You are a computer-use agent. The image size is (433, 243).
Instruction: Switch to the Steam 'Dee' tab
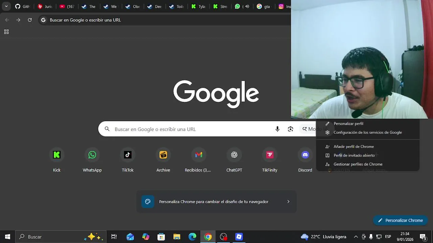155,6
